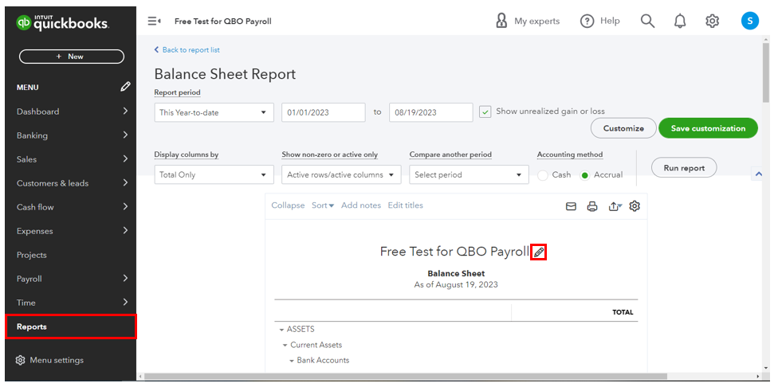Click Add notes
Image resolution: width=778 pixels, height=387 pixels.
coord(361,205)
